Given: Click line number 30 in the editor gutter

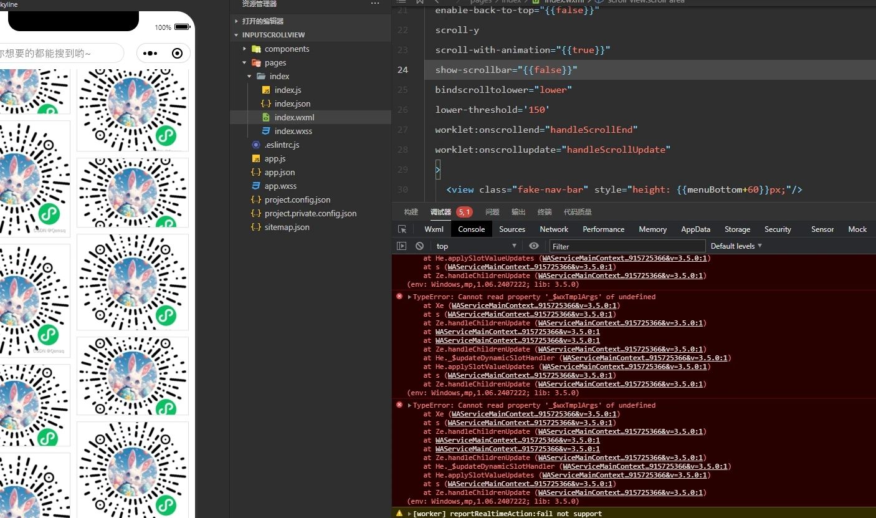Looking at the screenshot, I should 402,189.
